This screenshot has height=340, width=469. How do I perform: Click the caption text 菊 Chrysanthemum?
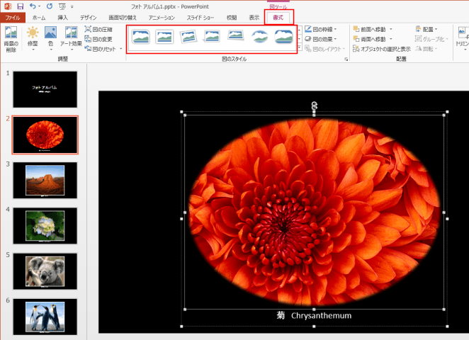point(314,315)
